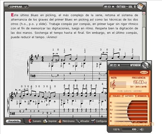
Task: Open the Configuración settings tool
Action: click(99, 121)
